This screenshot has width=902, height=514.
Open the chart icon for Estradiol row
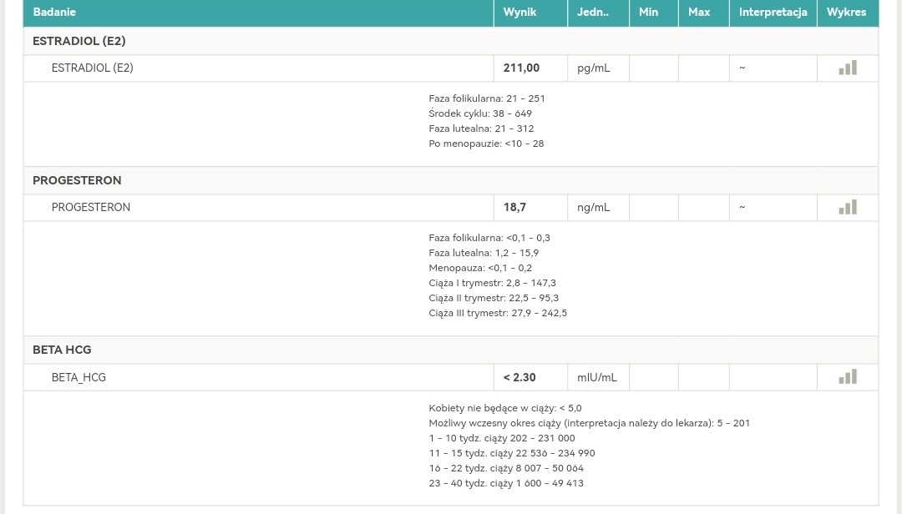pos(847,68)
